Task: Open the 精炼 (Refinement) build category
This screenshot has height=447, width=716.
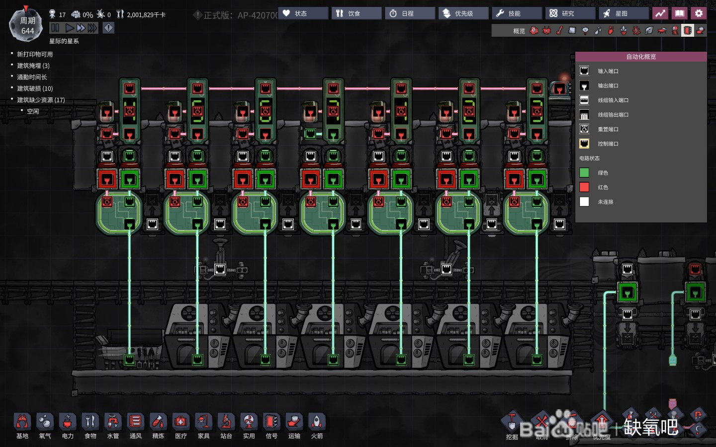Action: (x=158, y=426)
